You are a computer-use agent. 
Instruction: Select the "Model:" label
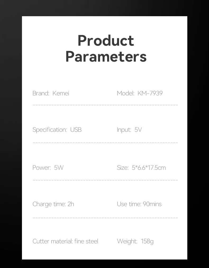(125, 93)
